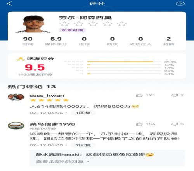Open ssss_hwan profile avatar
Image resolution: width=194 pixels, height=171 pixels.
[16, 97]
